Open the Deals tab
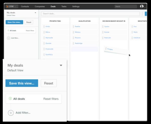151x124 pixels. pyautogui.click(x=53, y=7)
